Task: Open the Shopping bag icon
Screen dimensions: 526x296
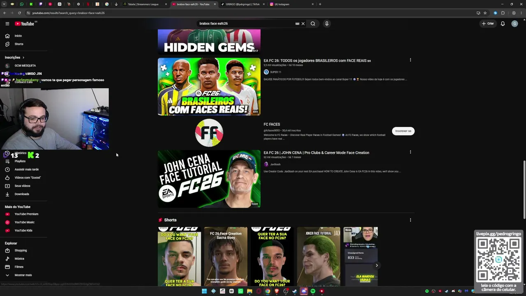Action: 7,250
